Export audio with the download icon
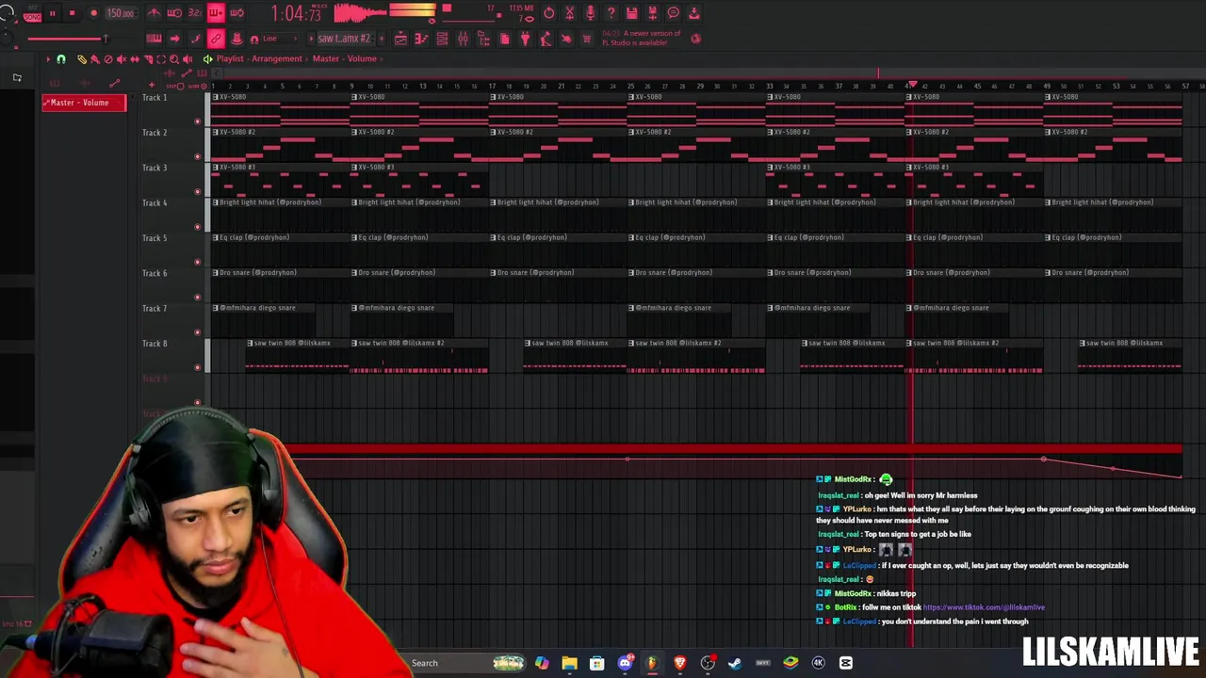1206x678 pixels. [x=694, y=13]
